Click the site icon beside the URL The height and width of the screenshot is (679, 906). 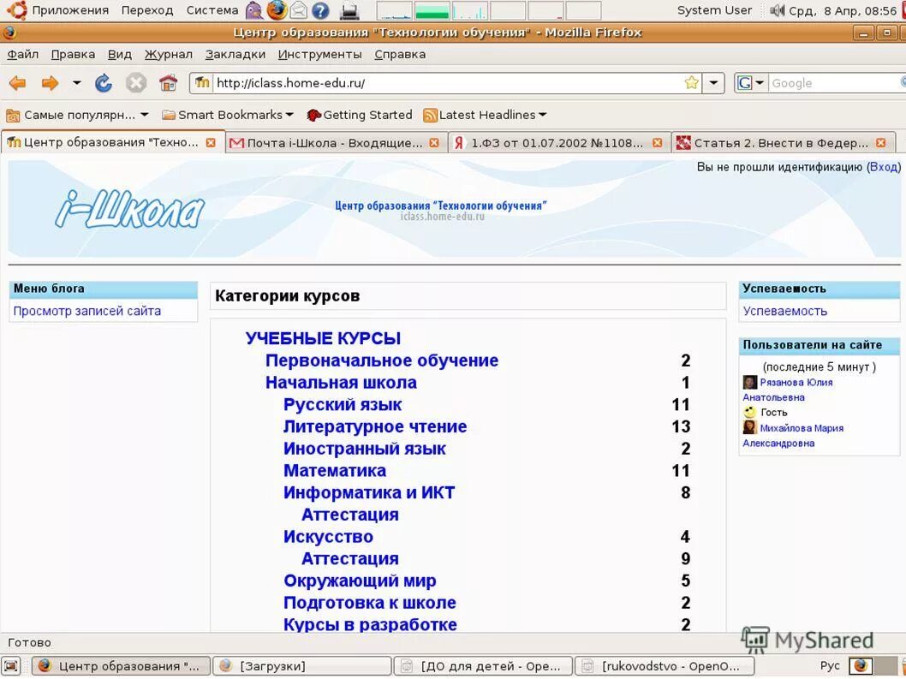(201, 83)
